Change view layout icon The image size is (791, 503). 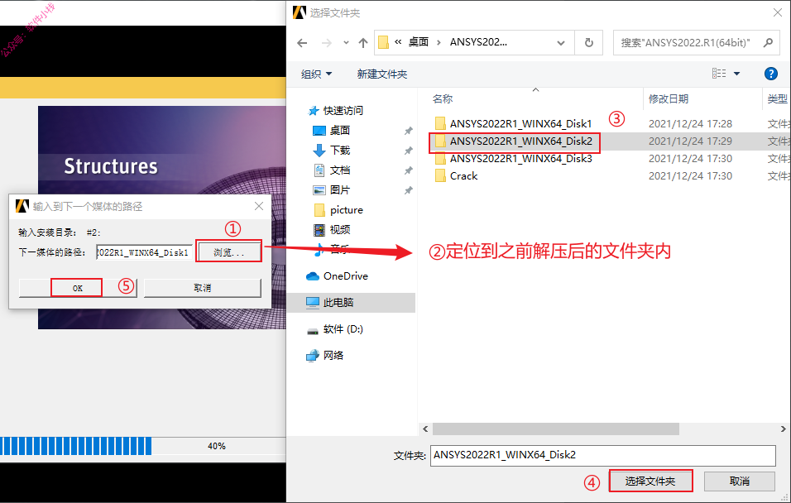pyautogui.click(x=719, y=74)
